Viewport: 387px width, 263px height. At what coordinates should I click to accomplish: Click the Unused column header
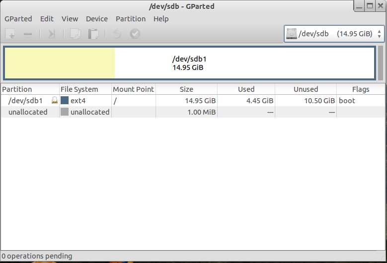tap(306, 89)
